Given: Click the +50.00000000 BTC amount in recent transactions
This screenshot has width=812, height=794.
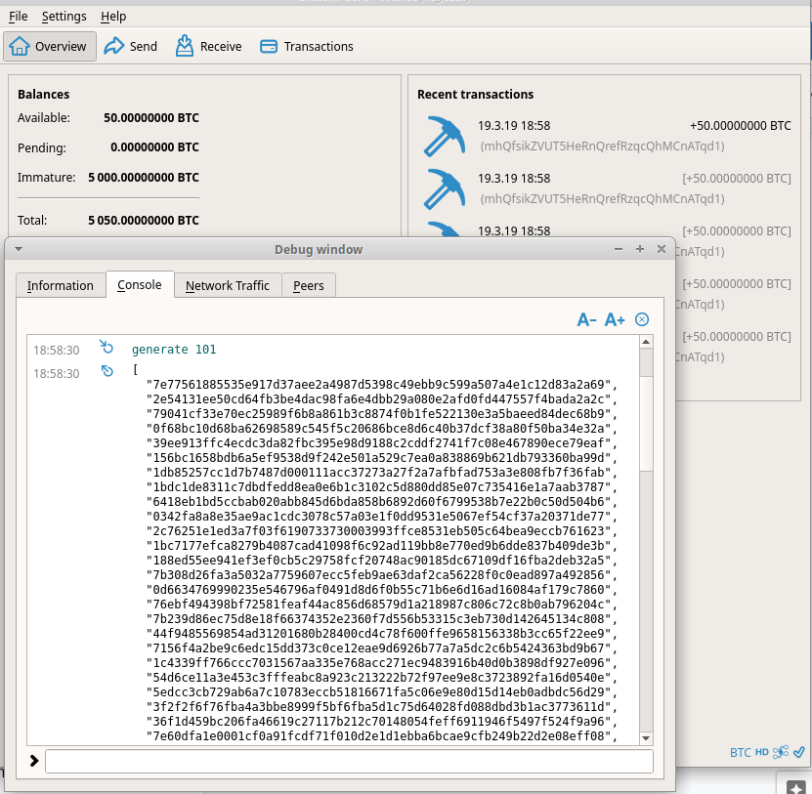Looking at the screenshot, I should [740, 126].
